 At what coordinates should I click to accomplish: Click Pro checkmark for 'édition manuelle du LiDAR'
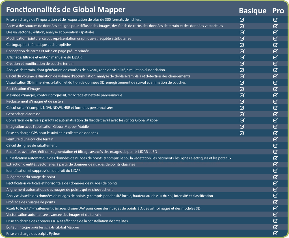click(275, 57)
